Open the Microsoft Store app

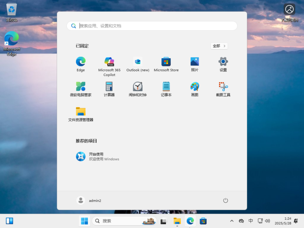(166, 62)
